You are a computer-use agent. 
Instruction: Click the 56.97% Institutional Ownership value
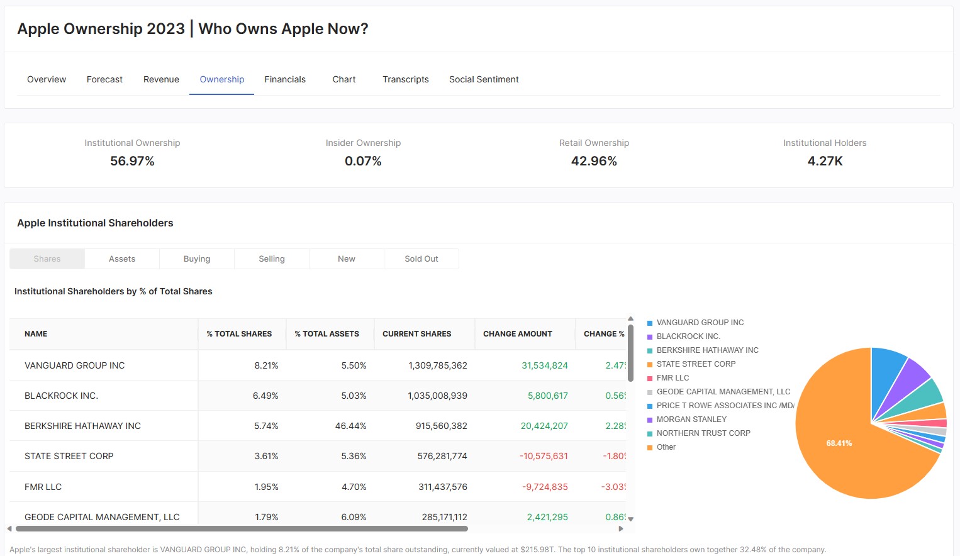132,161
